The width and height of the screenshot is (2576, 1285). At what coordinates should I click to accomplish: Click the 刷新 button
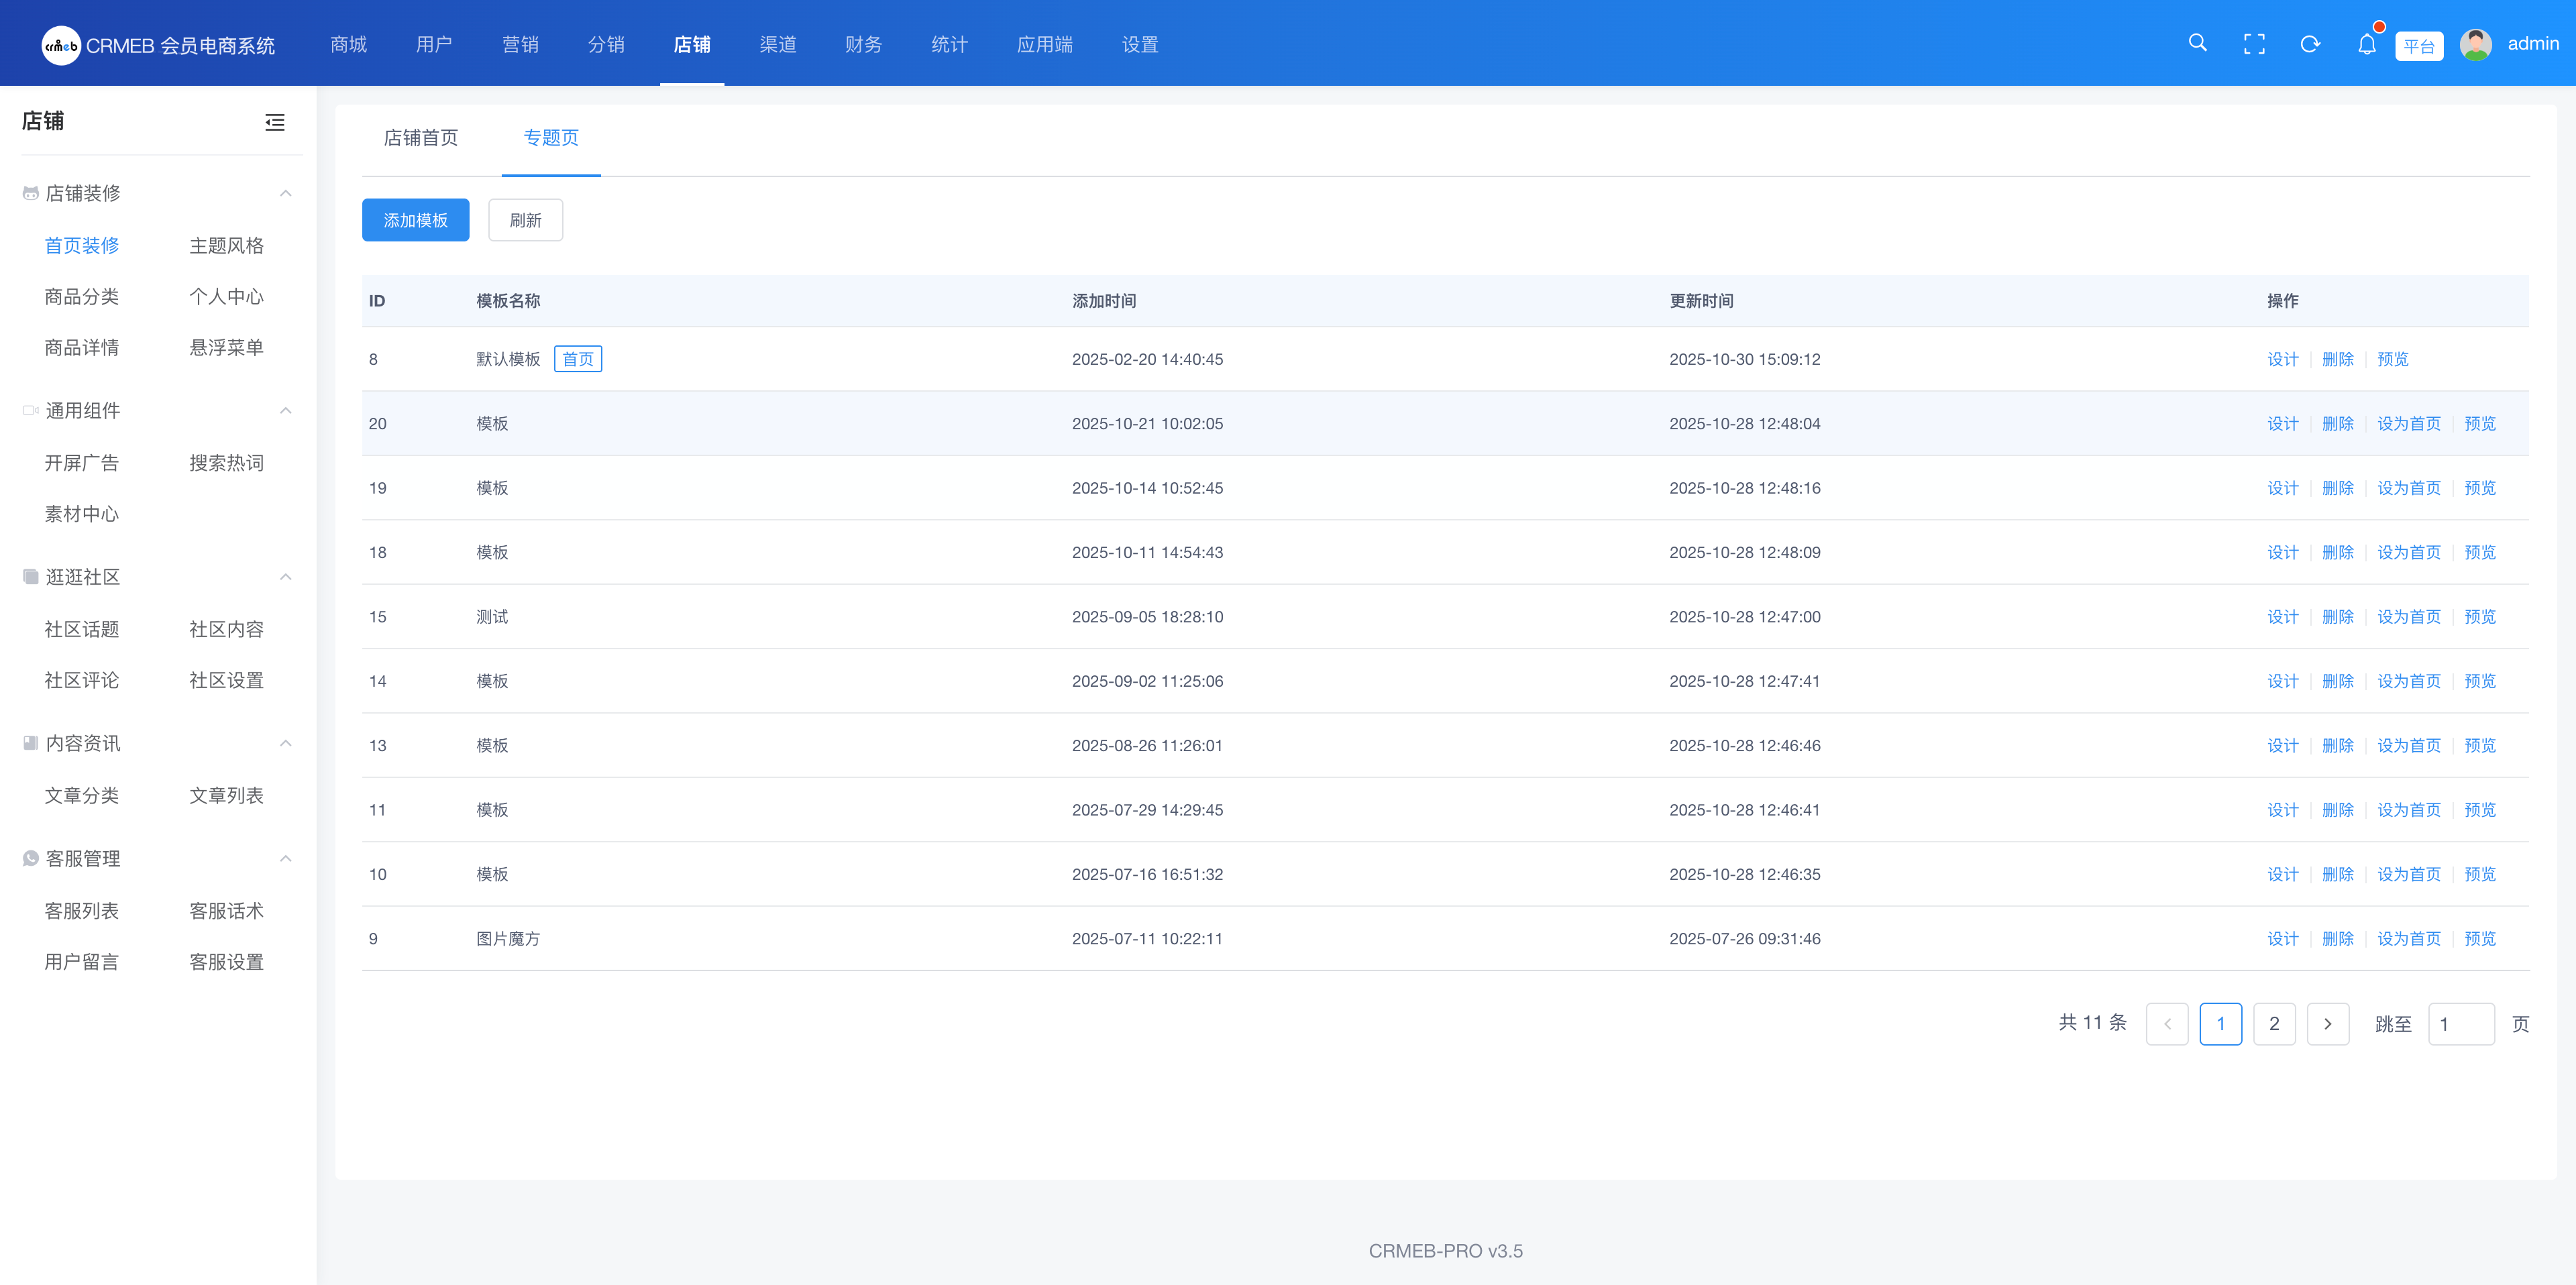pyautogui.click(x=525, y=220)
